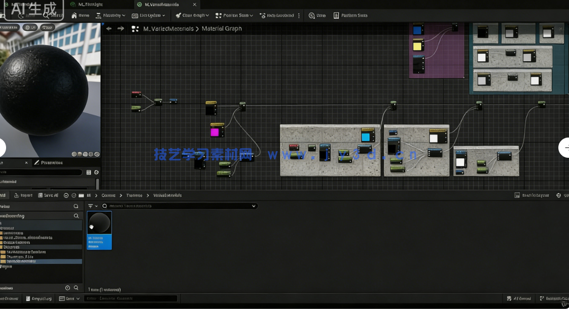Select the material asset thumbnail in Content Browser

point(99,223)
